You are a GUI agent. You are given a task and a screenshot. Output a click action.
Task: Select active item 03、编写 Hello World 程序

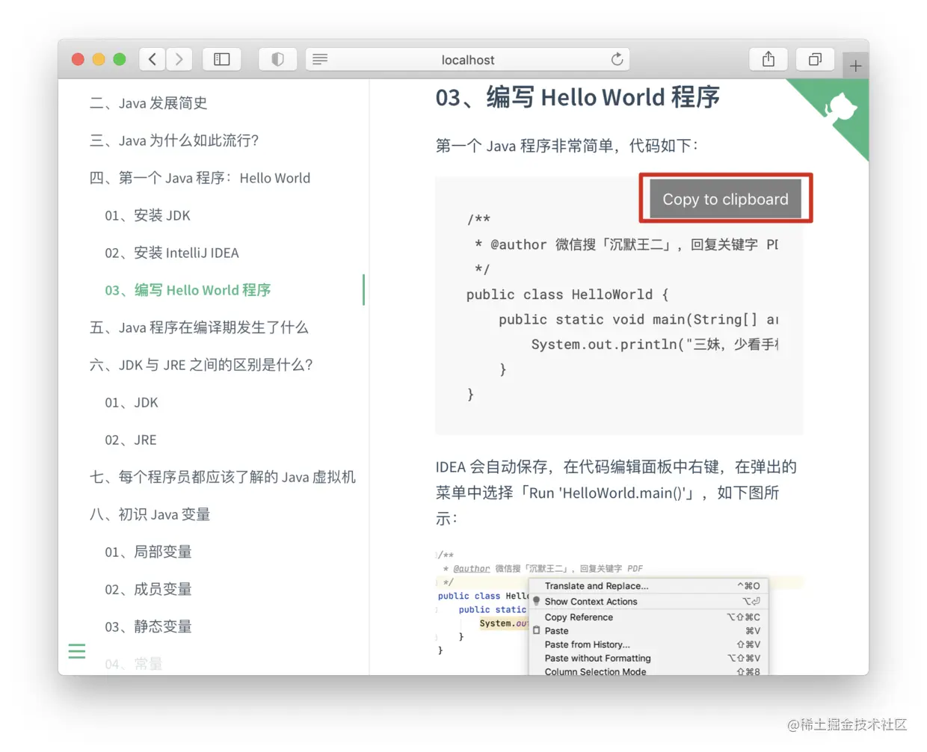click(x=188, y=290)
